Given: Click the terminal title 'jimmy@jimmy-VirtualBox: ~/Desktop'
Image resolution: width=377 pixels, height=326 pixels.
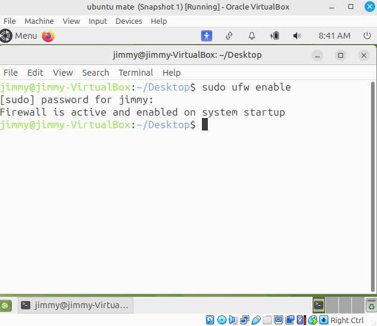Looking at the screenshot, I should pyautogui.click(x=187, y=55).
